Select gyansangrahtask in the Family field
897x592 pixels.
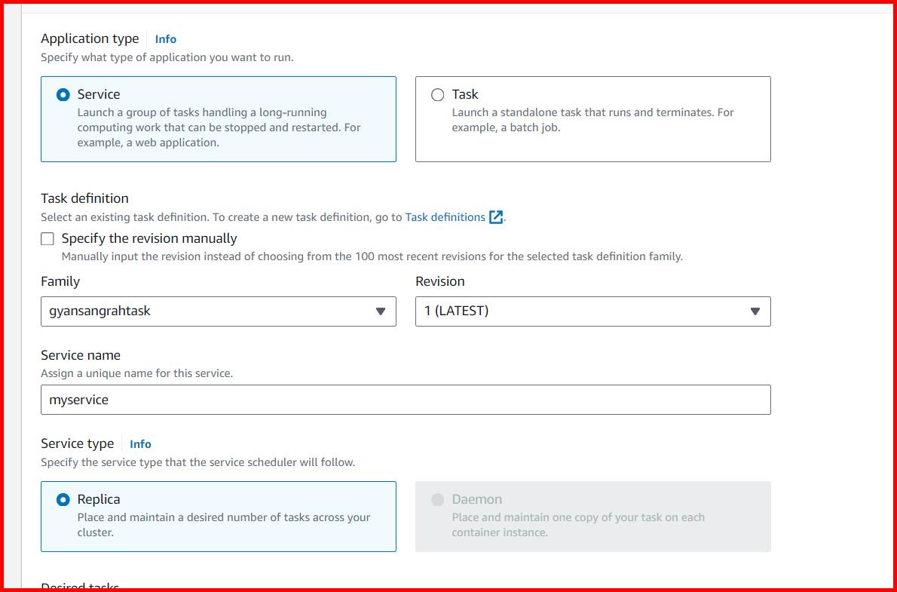[218, 311]
